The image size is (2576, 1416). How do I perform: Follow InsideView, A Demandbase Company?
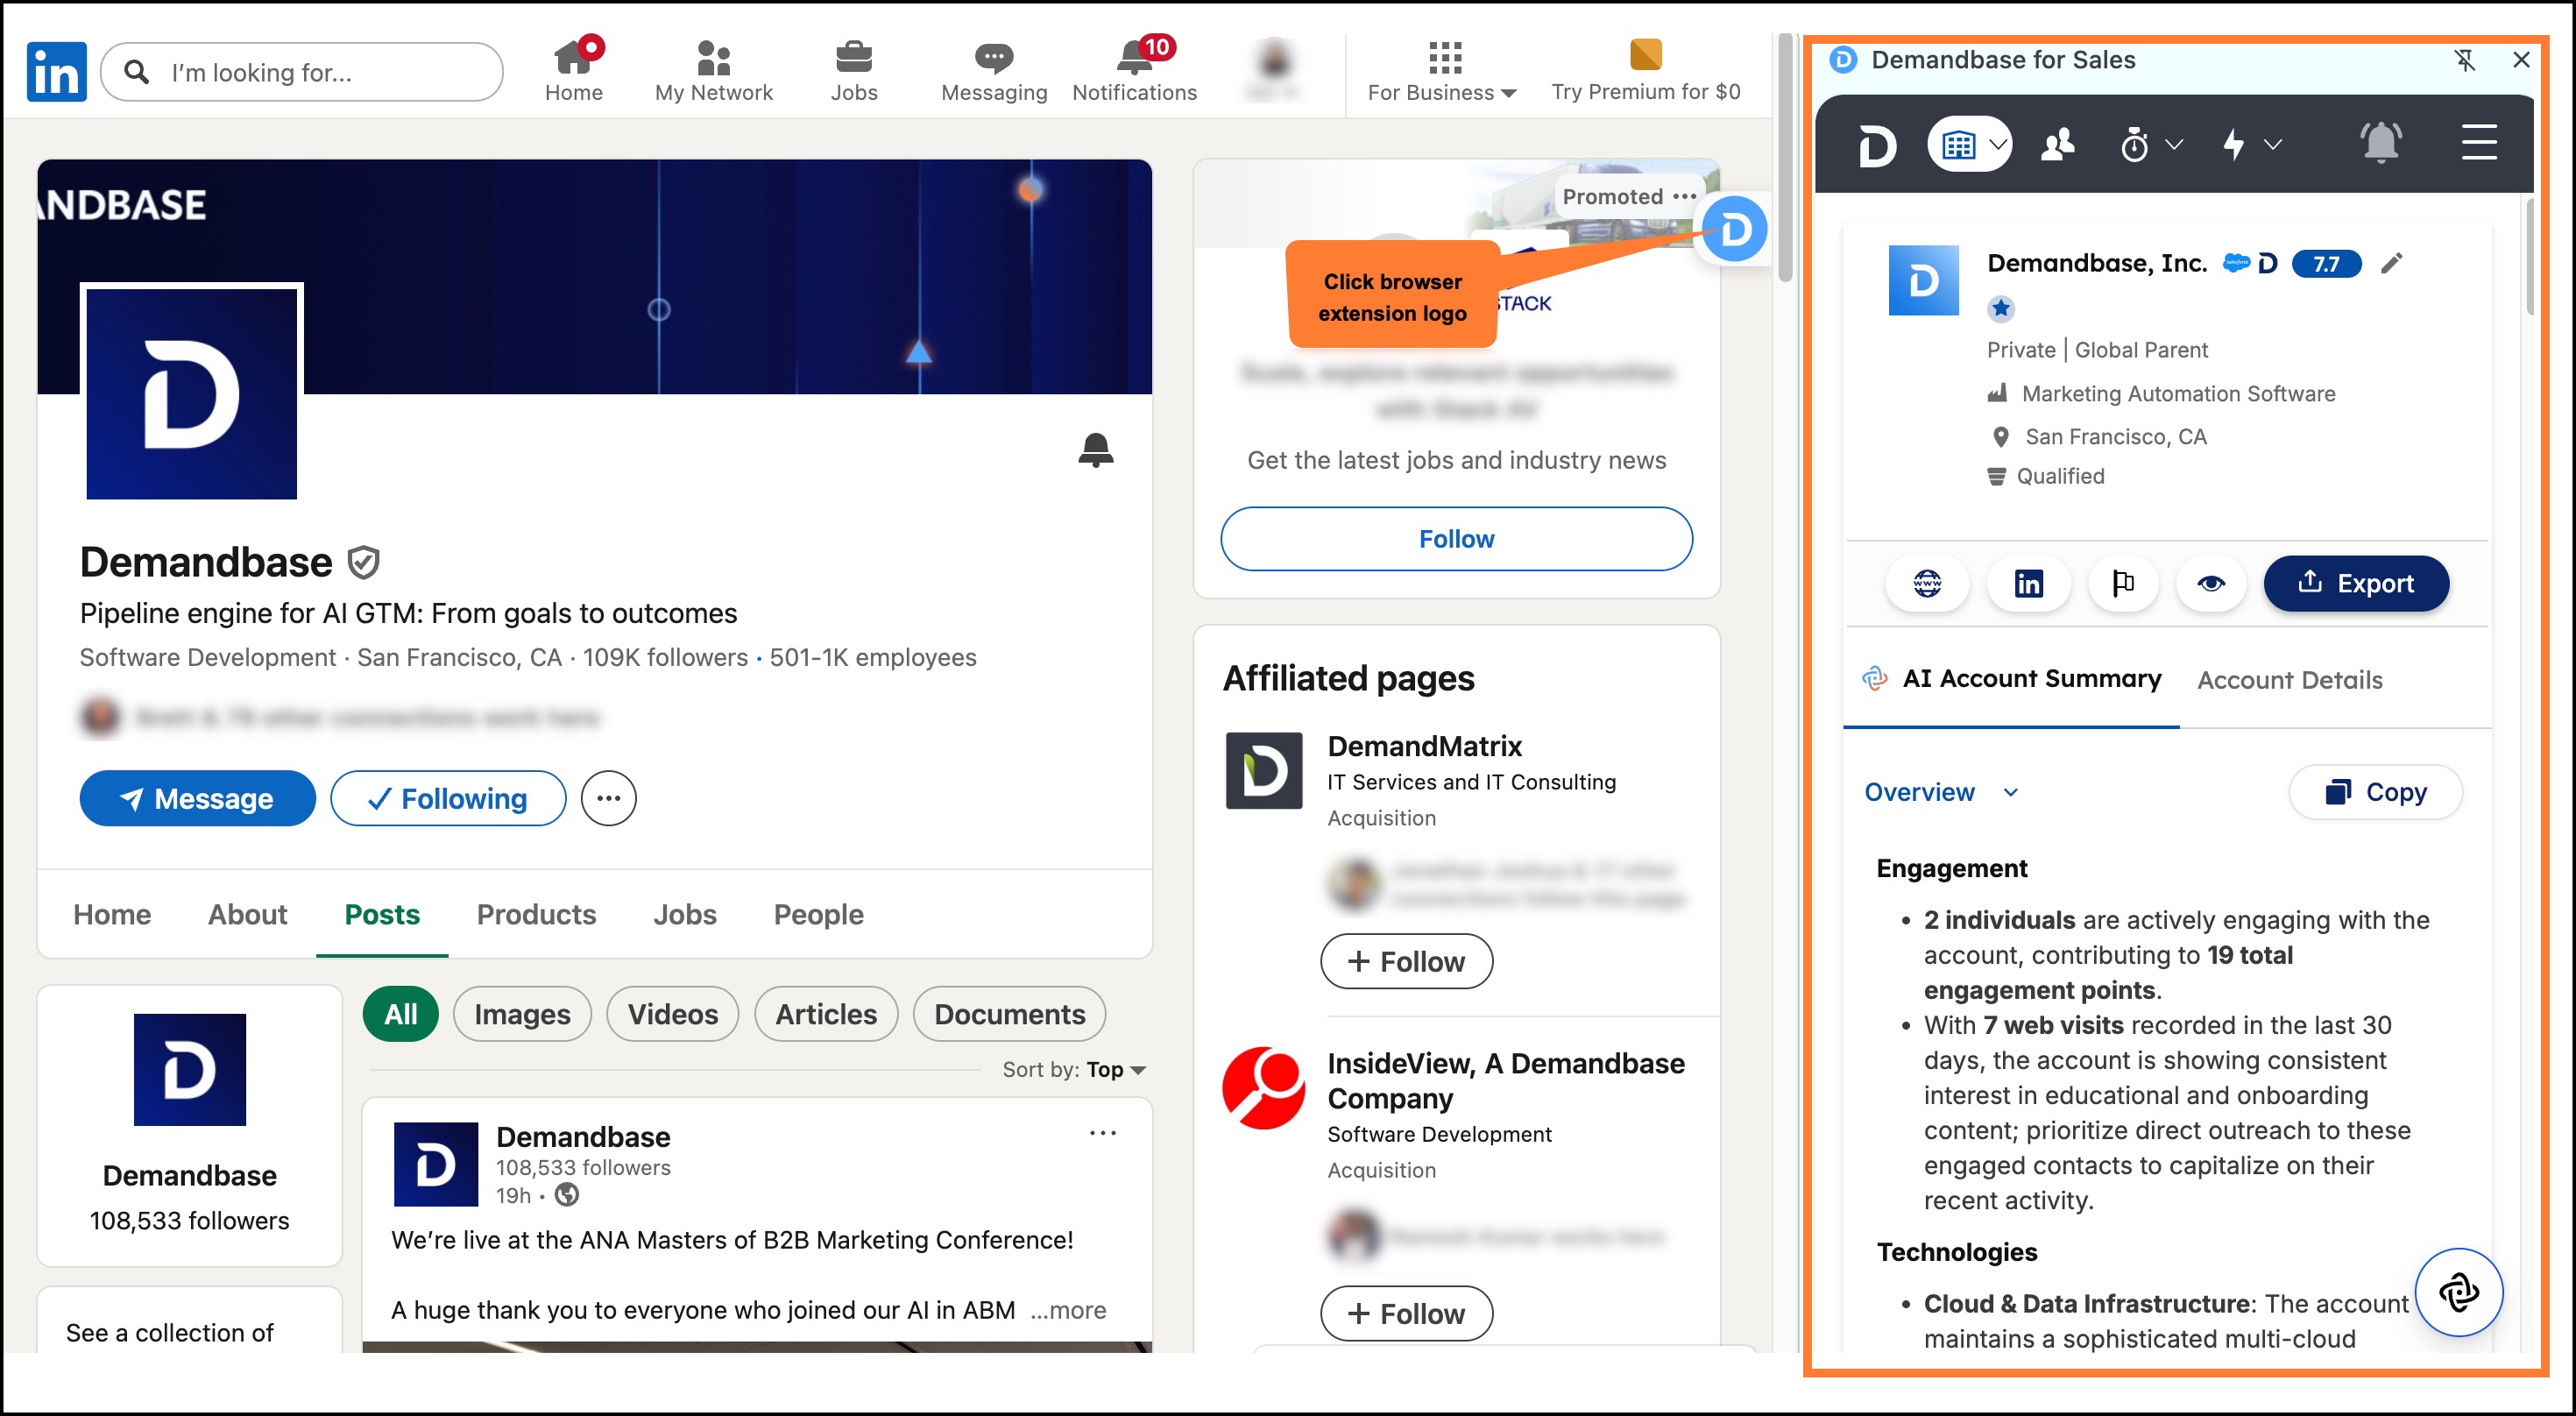1406,1313
